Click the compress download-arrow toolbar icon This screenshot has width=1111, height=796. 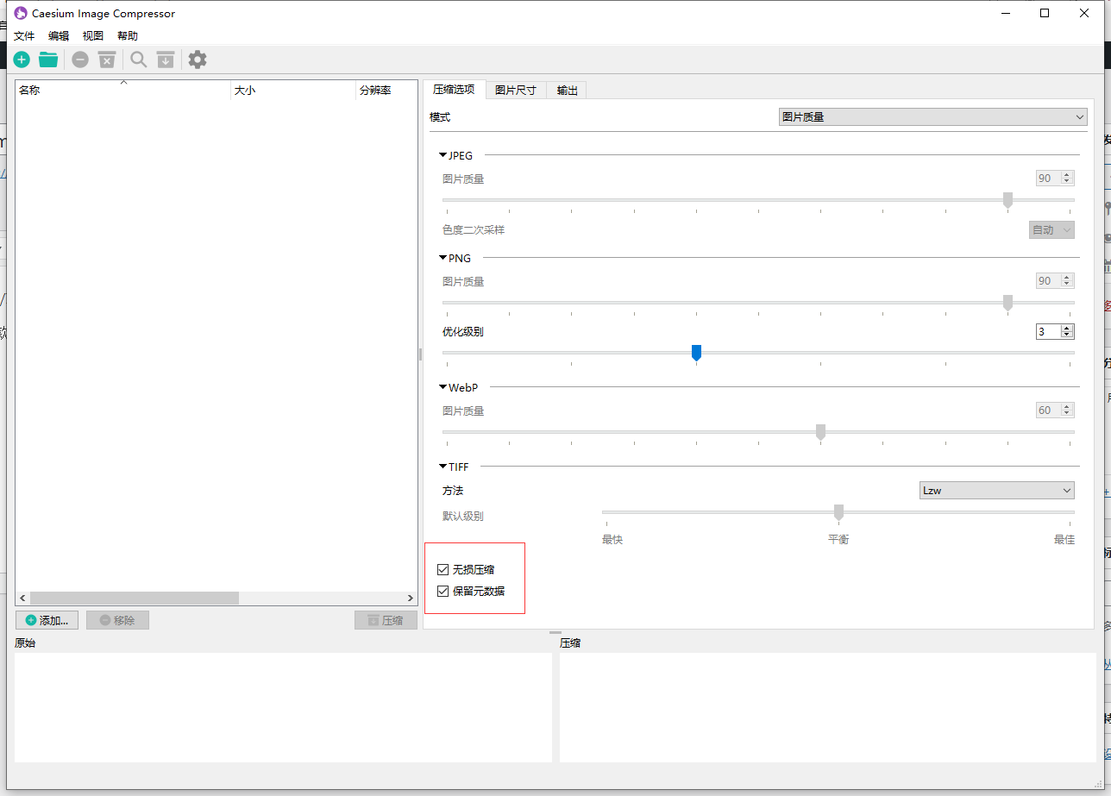click(x=165, y=60)
